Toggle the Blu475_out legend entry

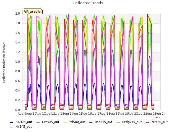coord(21,122)
